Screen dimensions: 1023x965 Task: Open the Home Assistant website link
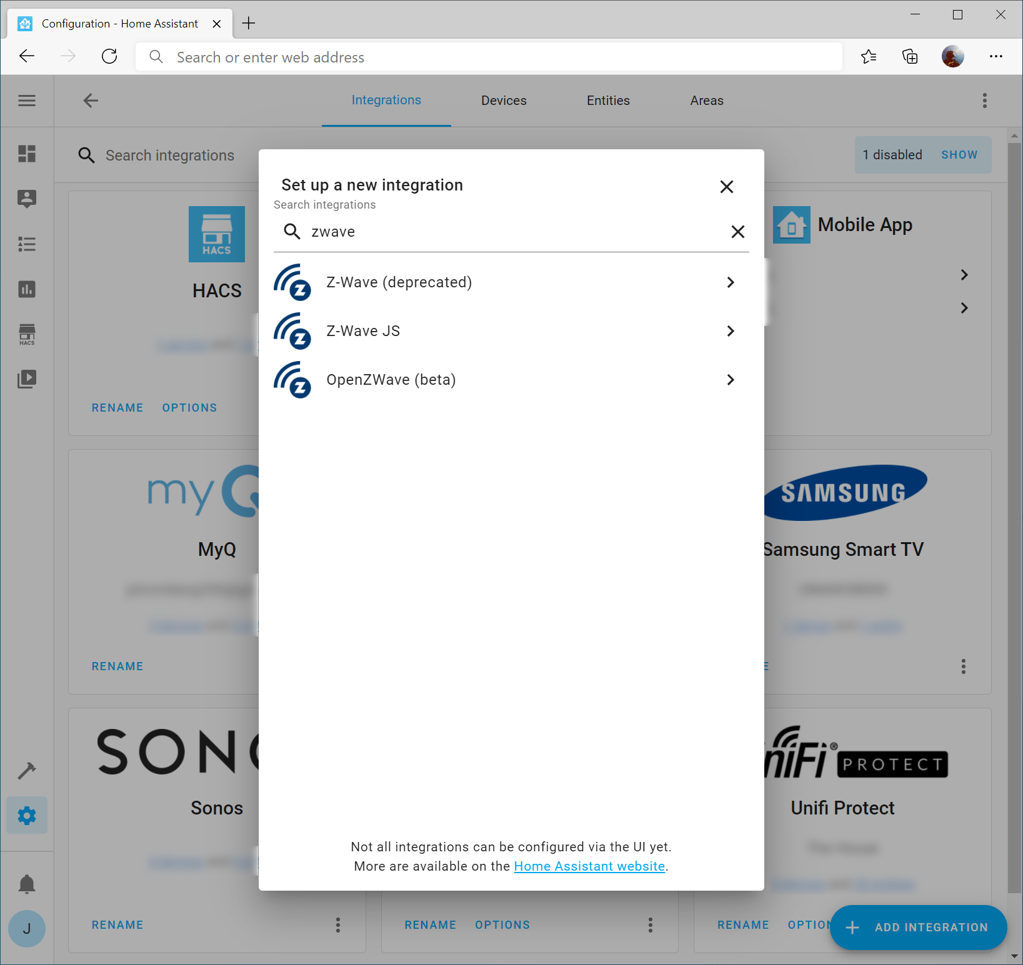[589, 866]
